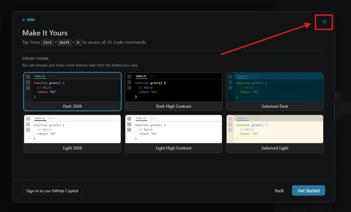Click index.ts tab in Dark High Contrast preview
Image resolution: width=351 pixels, height=212 pixels.
(x=141, y=76)
